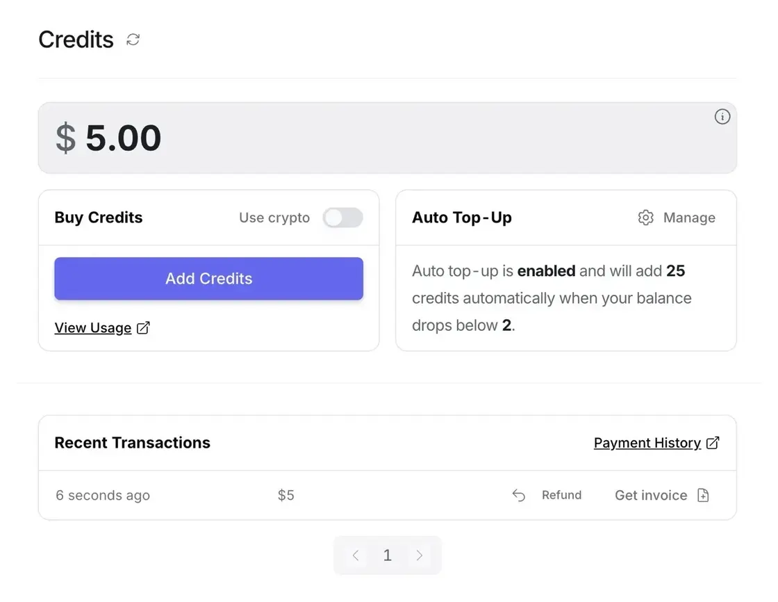
Task: Click the Add Credits button
Action: (209, 279)
